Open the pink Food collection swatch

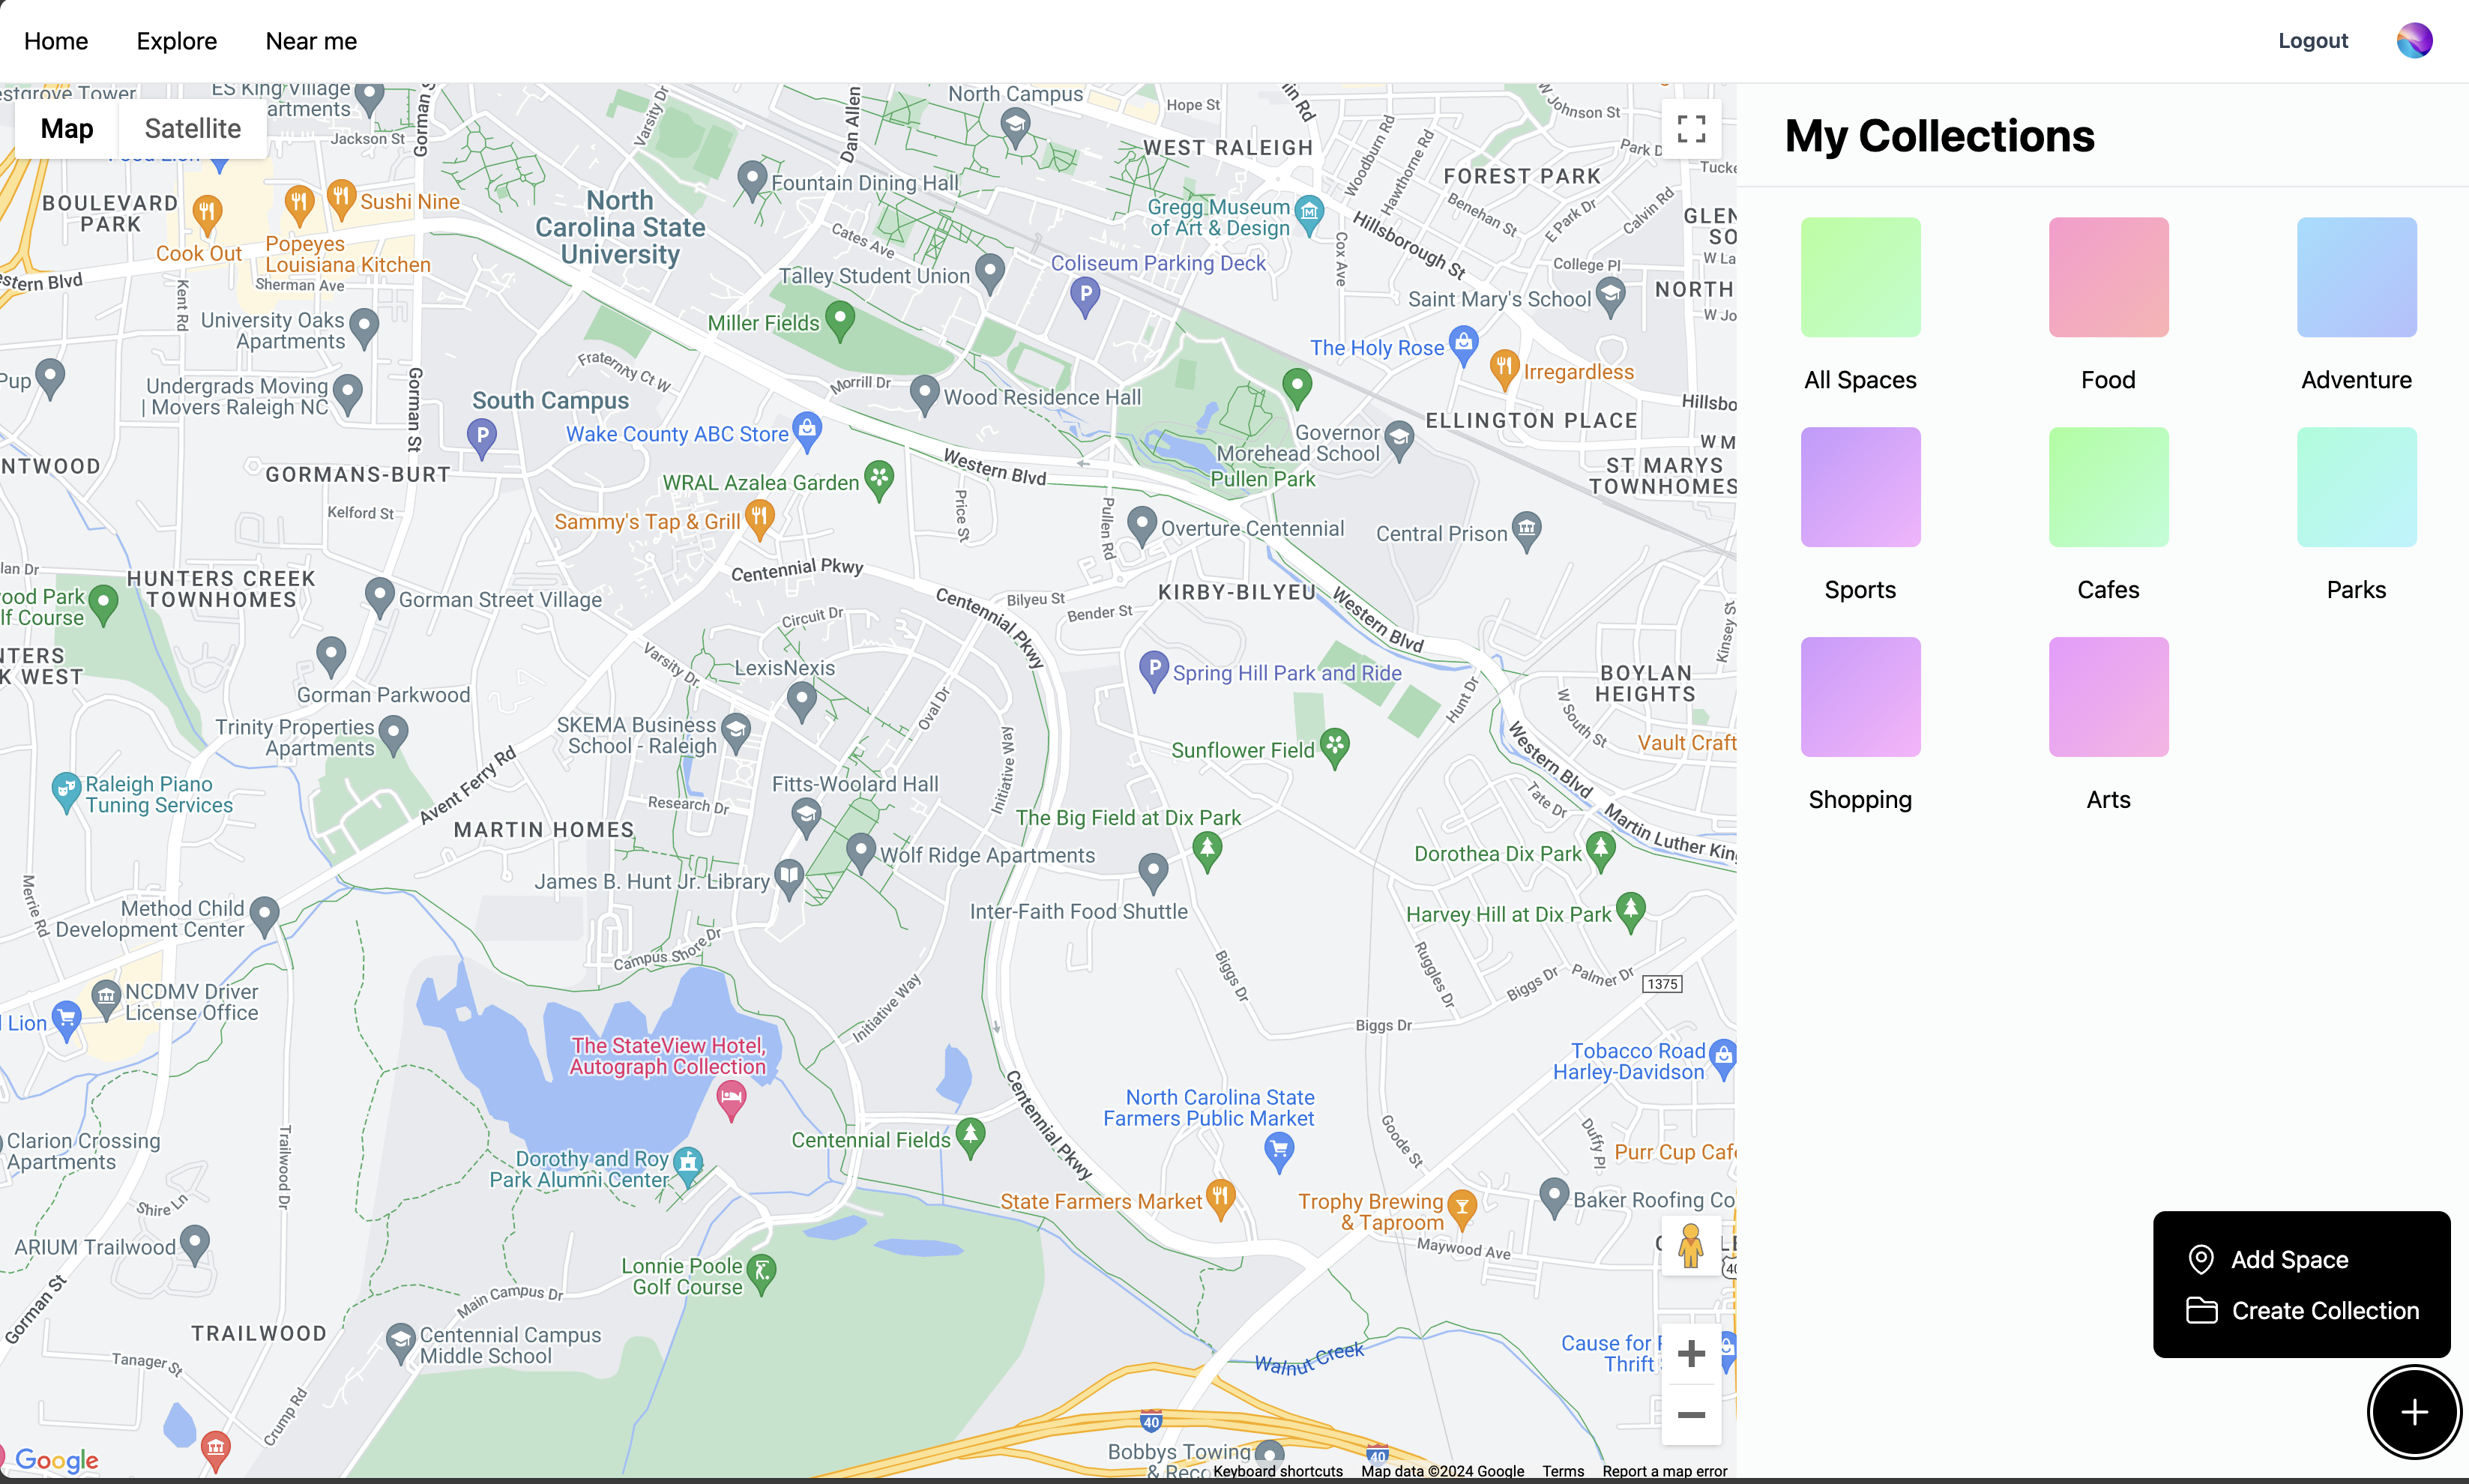pyautogui.click(x=2108, y=277)
